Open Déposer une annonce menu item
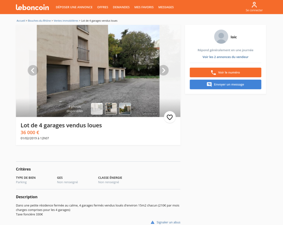 click(74, 7)
